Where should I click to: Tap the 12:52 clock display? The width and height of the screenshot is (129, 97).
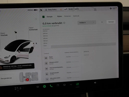(70, 9)
